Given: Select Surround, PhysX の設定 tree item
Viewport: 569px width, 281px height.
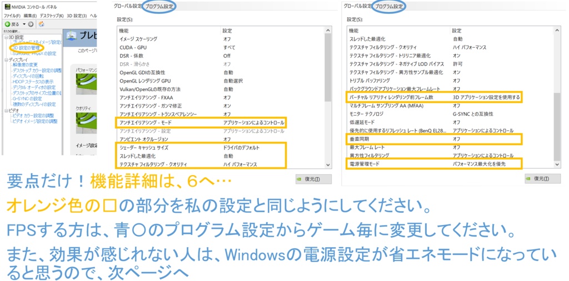Looking at the screenshot, I should (34, 53).
